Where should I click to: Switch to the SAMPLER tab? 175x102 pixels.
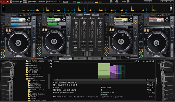pyautogui.click(x=80, y=59)
